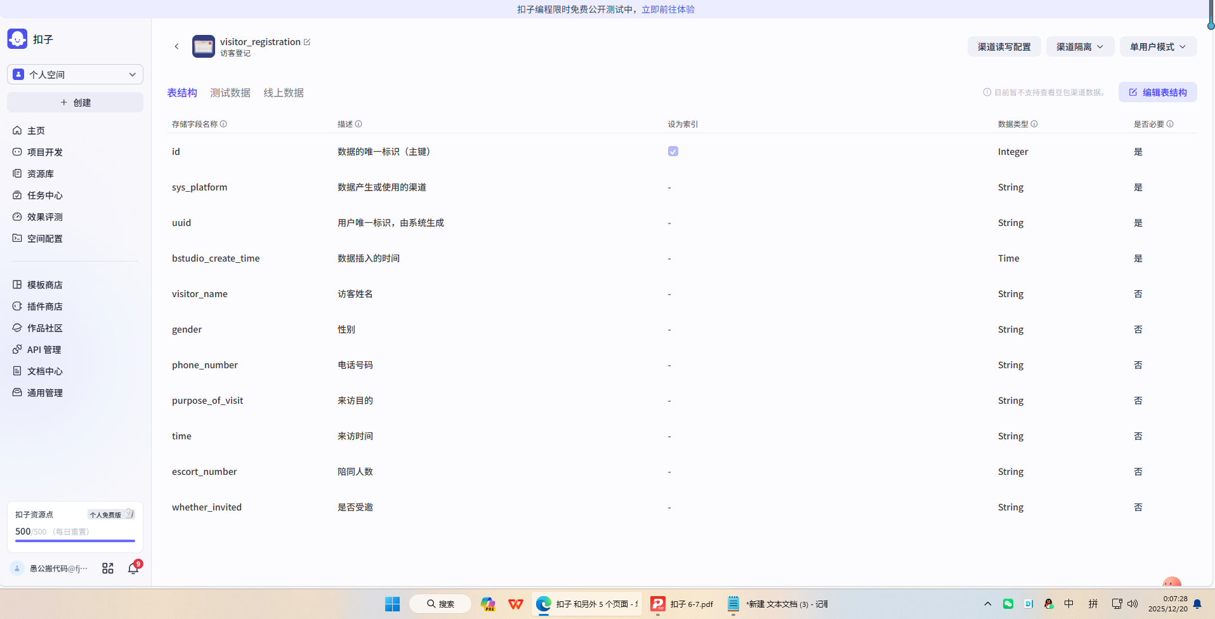Open the 个人空间 workspace dropdown

pos(74,74)
